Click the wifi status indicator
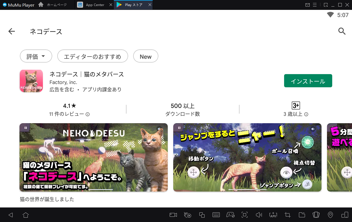 click(x=330, y=15)
